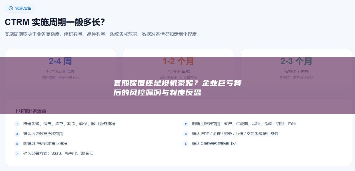The width and height of the screenshot is (355, 171).
Task: Click the 1-2 个月 duration value
Action: pos(178,61)
